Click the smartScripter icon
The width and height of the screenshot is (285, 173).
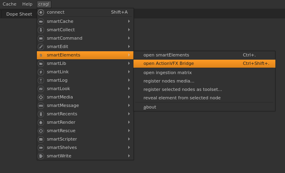(41, 139)
